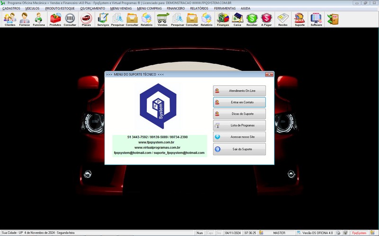Open the MENU COMPRAS menu
The image size is (379, 236).
149,8
